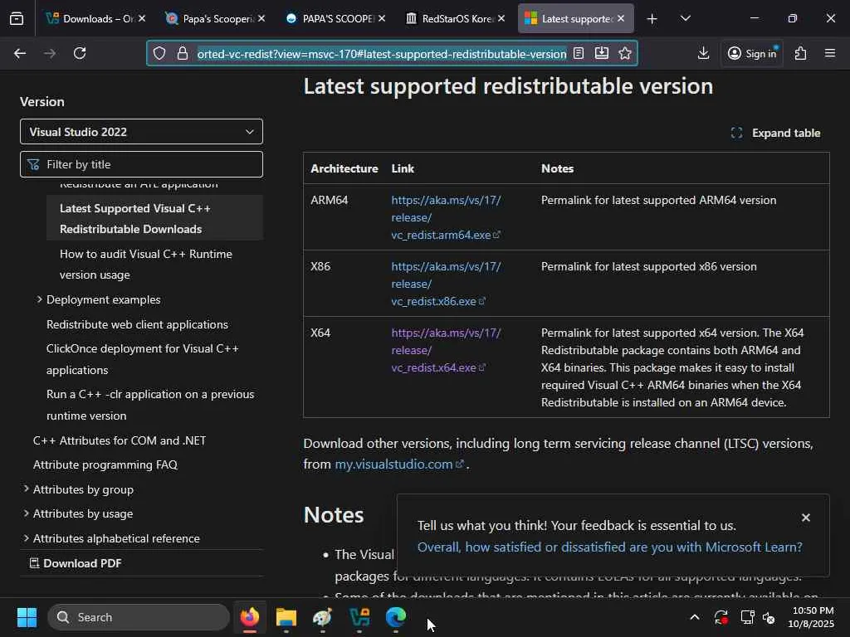Open Paint app from taskbar

pos(323,617)
